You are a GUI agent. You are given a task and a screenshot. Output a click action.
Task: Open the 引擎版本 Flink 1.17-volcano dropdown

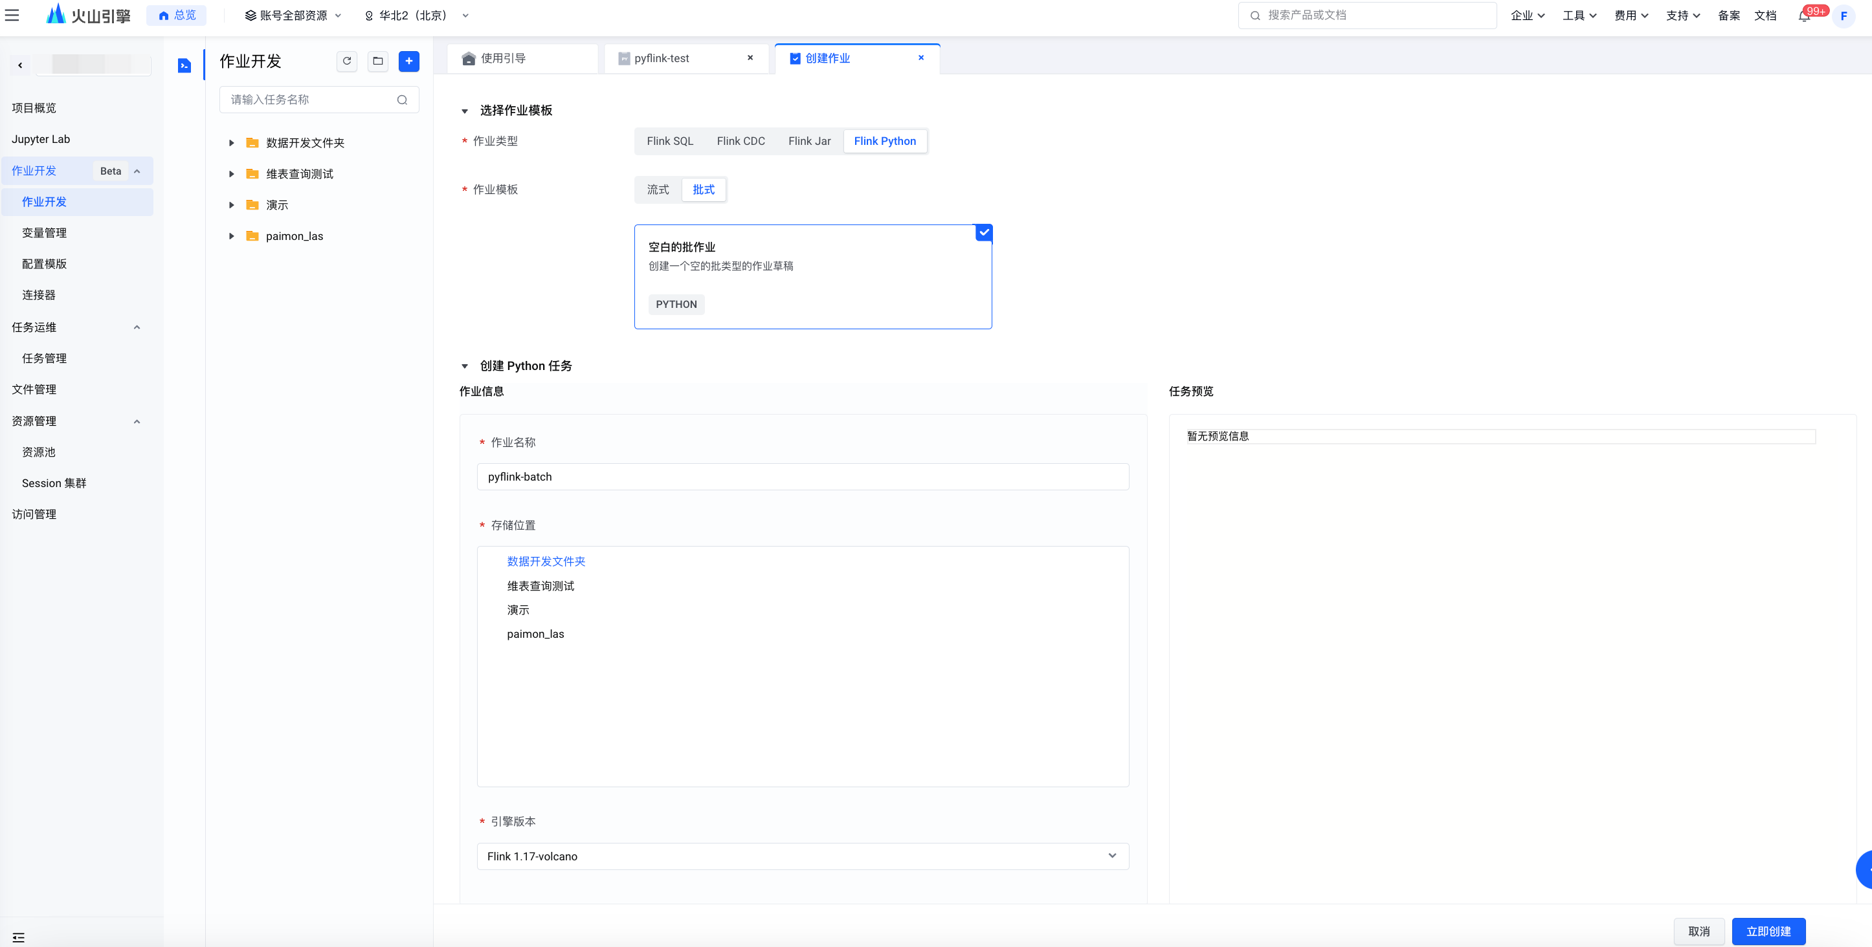click(802, 856)
